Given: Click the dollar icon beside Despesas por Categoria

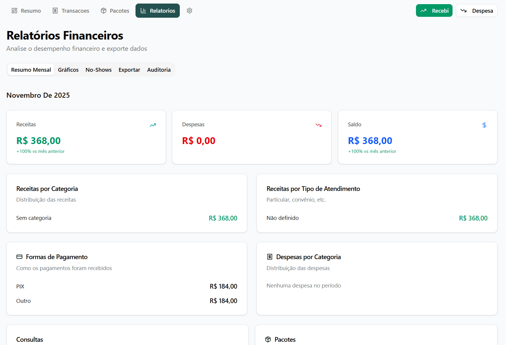Looking at the screenshot, I should tap(269, 256).
